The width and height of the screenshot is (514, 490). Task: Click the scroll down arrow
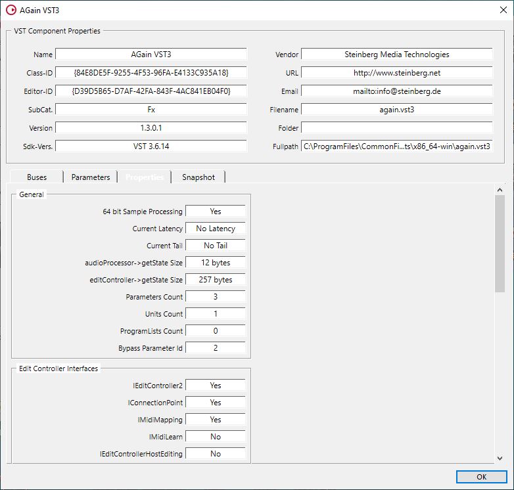click(500, 458)
